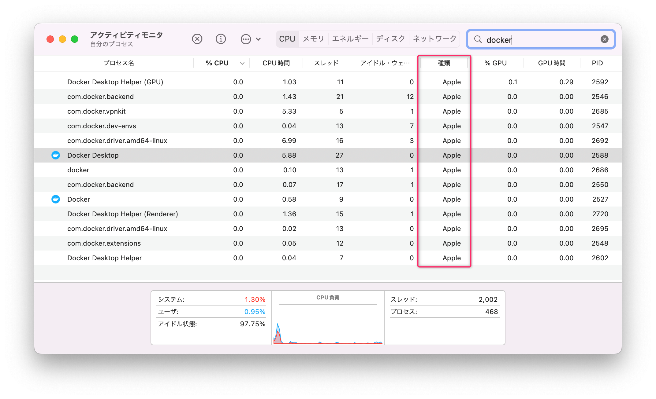The height and width of the screenshot is (399, 656).
Task: Select com.docker.driver.amd64-linux with PID 2695
Action: (328, 229)
